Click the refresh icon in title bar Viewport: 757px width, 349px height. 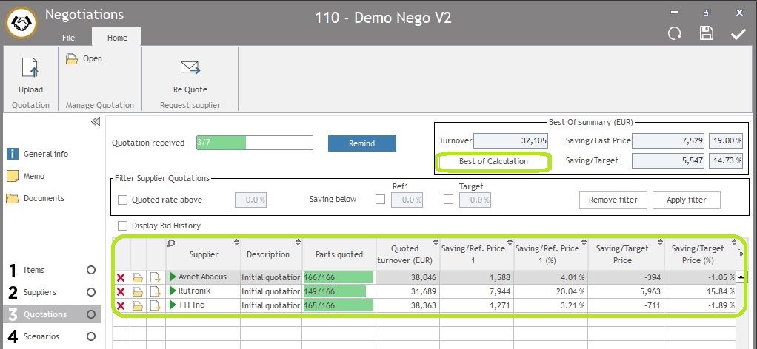tap(674, 33)
